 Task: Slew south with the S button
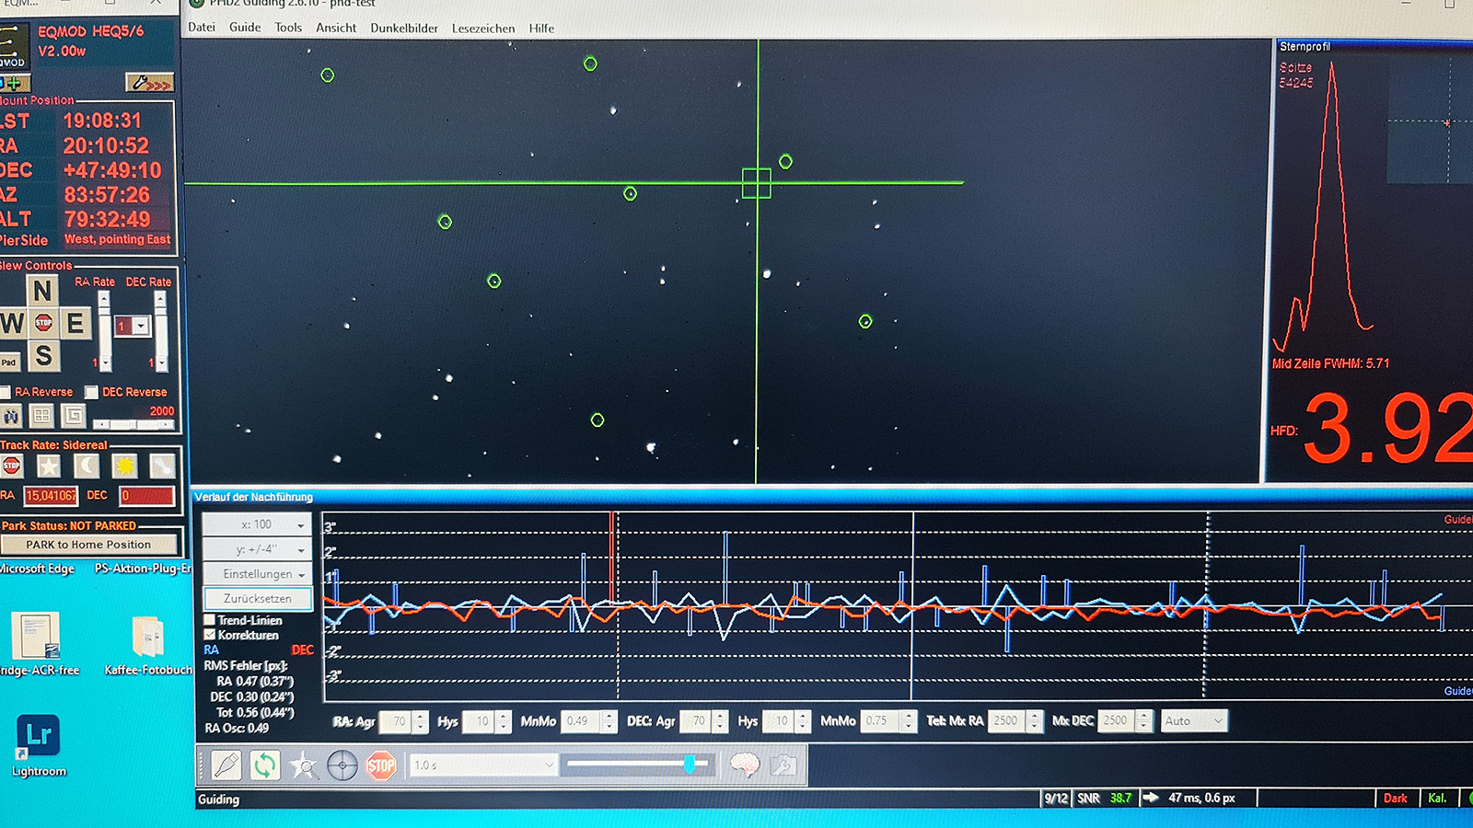(43, 355)
